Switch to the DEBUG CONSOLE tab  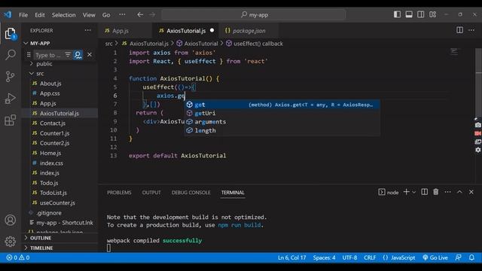(191, 193)
